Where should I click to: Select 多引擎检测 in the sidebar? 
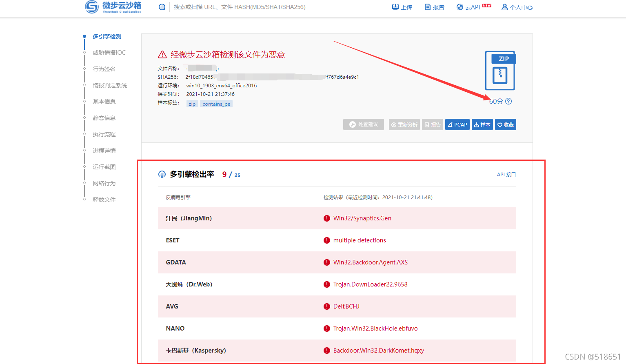(x=107, y=36)
